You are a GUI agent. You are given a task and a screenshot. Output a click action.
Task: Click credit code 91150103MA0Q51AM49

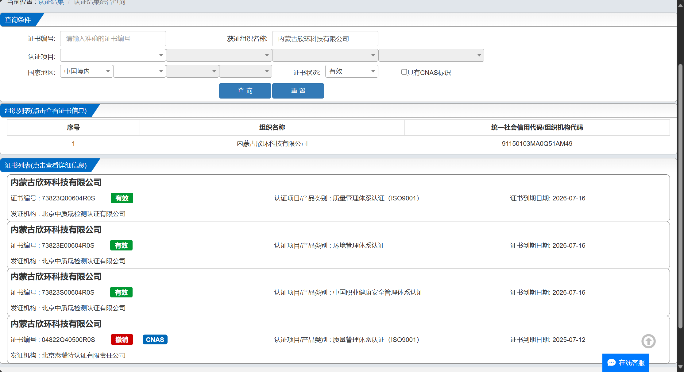coord(537,144)
